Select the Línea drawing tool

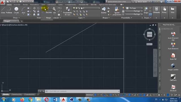pyautogui.click(x=3, y=10)
